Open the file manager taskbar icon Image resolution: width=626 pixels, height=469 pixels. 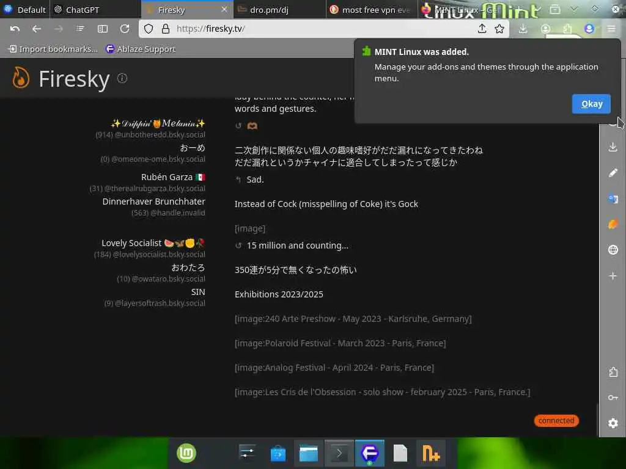309,453
